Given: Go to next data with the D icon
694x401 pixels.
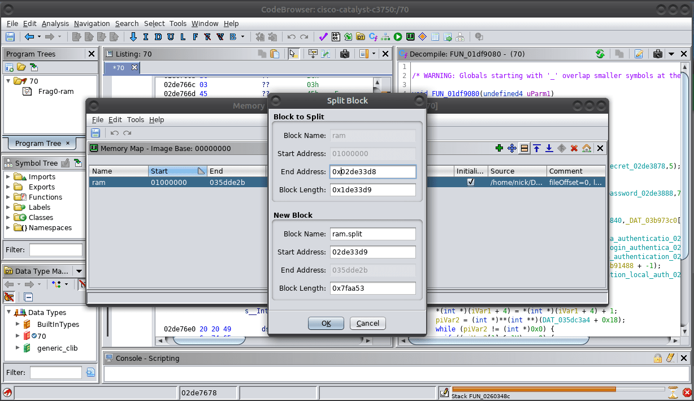Looking at the screenshot, I should click(158, 37).
